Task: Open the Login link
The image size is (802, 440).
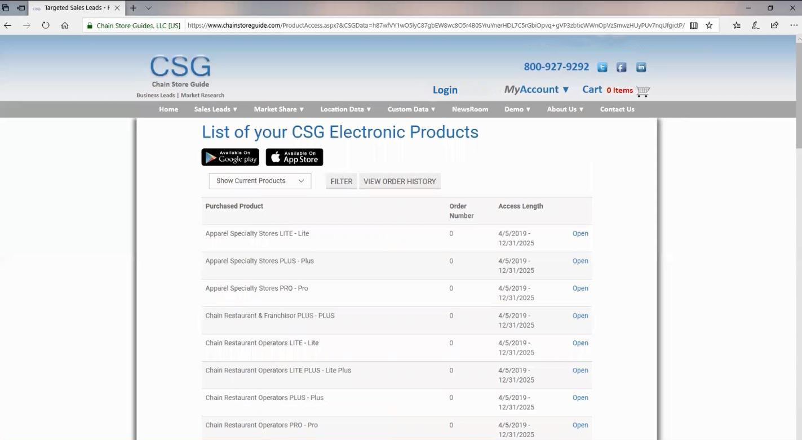Action: point(445,90)
